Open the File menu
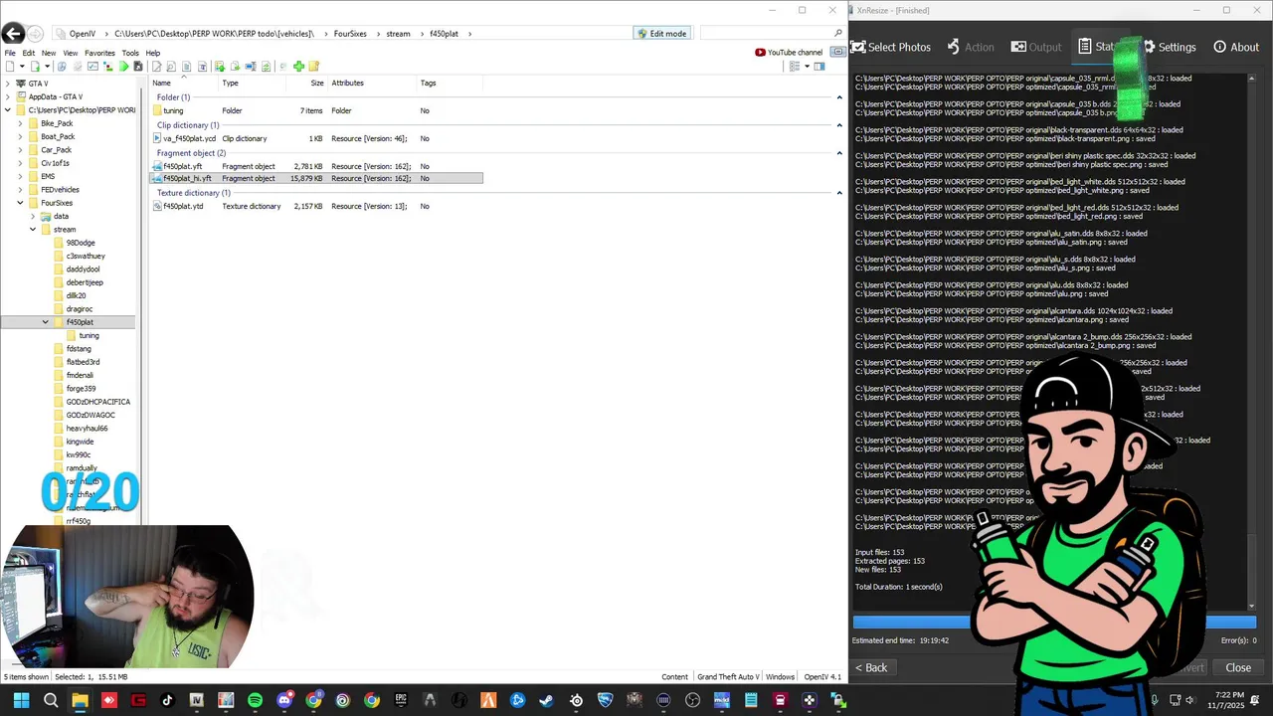 click(10, 53)
